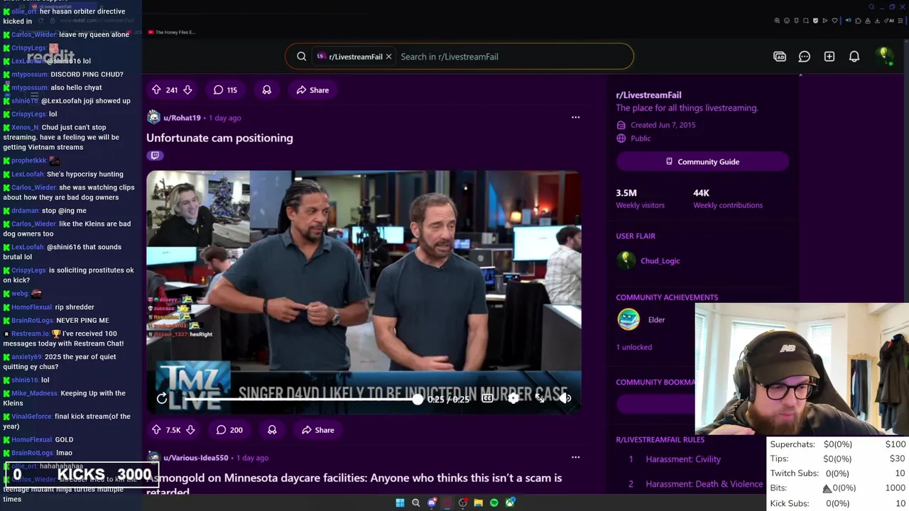Click the 44K weekly contributions stat

click(727, 198)
